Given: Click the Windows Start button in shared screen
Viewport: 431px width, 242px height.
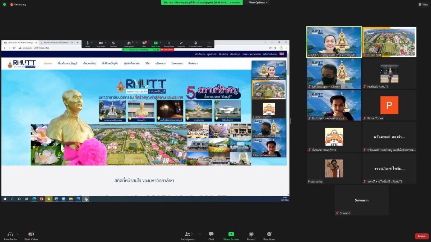Looking at the screenshot, I should (5, 199).
